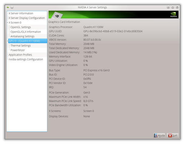This screenshot has height=144, width=185.
Task: Click the Quadro K1100M processor value
Action: pos(93,27)
